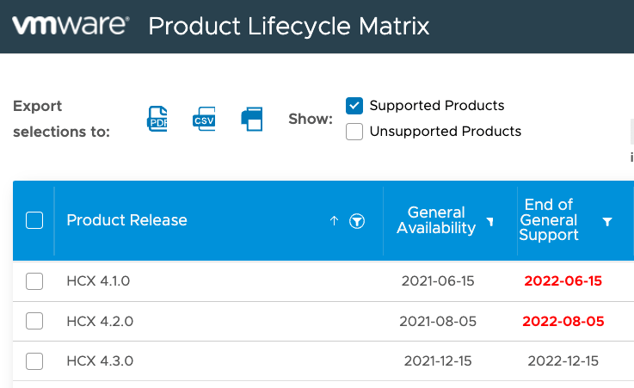Open Product Release filter icon
The image size is (634, 388).
tap(357, 221)
